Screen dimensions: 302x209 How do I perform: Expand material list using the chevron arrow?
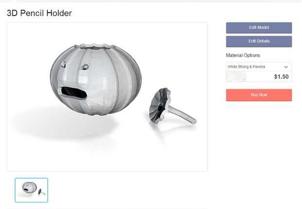click(x=286, y=67)
